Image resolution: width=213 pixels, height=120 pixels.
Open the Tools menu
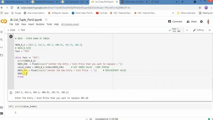pyautogui.click(x=49, y=24)
